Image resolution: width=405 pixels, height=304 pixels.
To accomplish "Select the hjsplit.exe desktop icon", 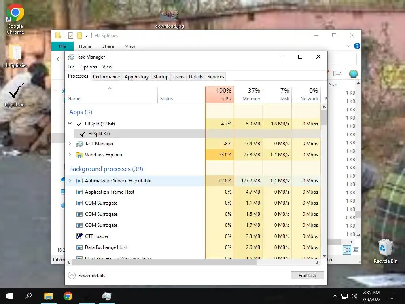I will pos(15,95).
